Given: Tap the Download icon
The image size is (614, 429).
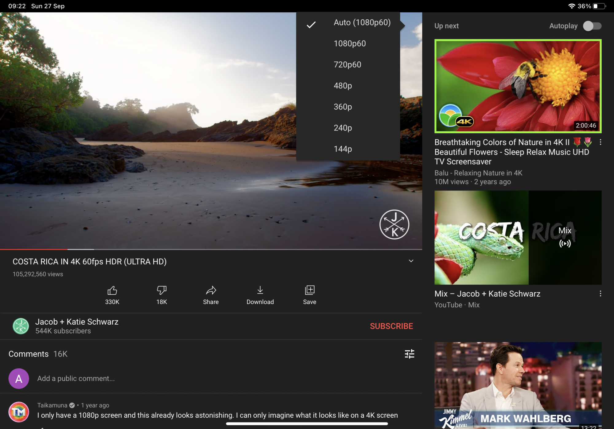Looking at the screenshot, I should point(260,290).
